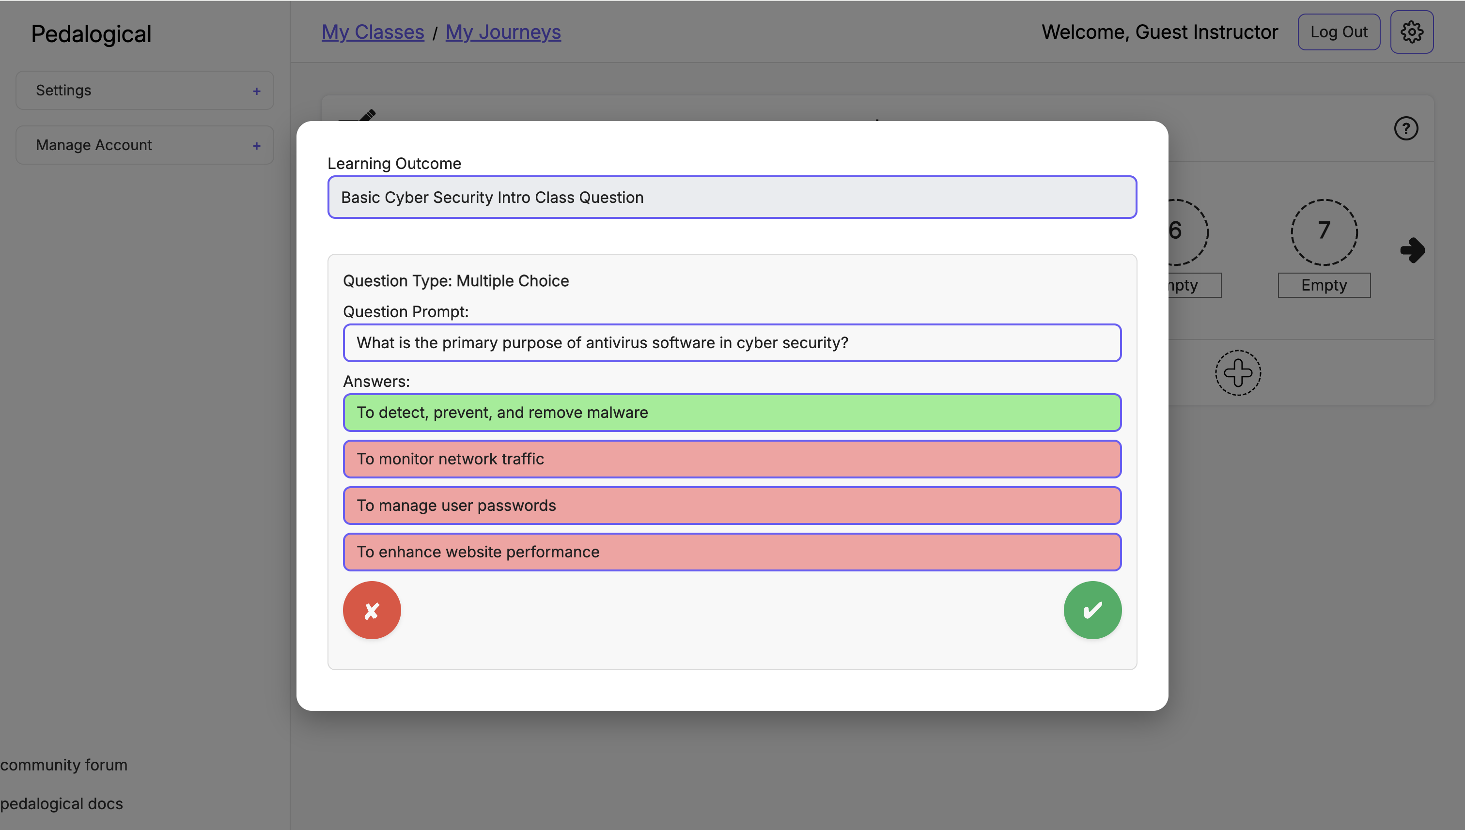The height and width of the screenshot is (830, 1465).
Task: Expand the Manage Account section
Action: [x=144, y=145]
